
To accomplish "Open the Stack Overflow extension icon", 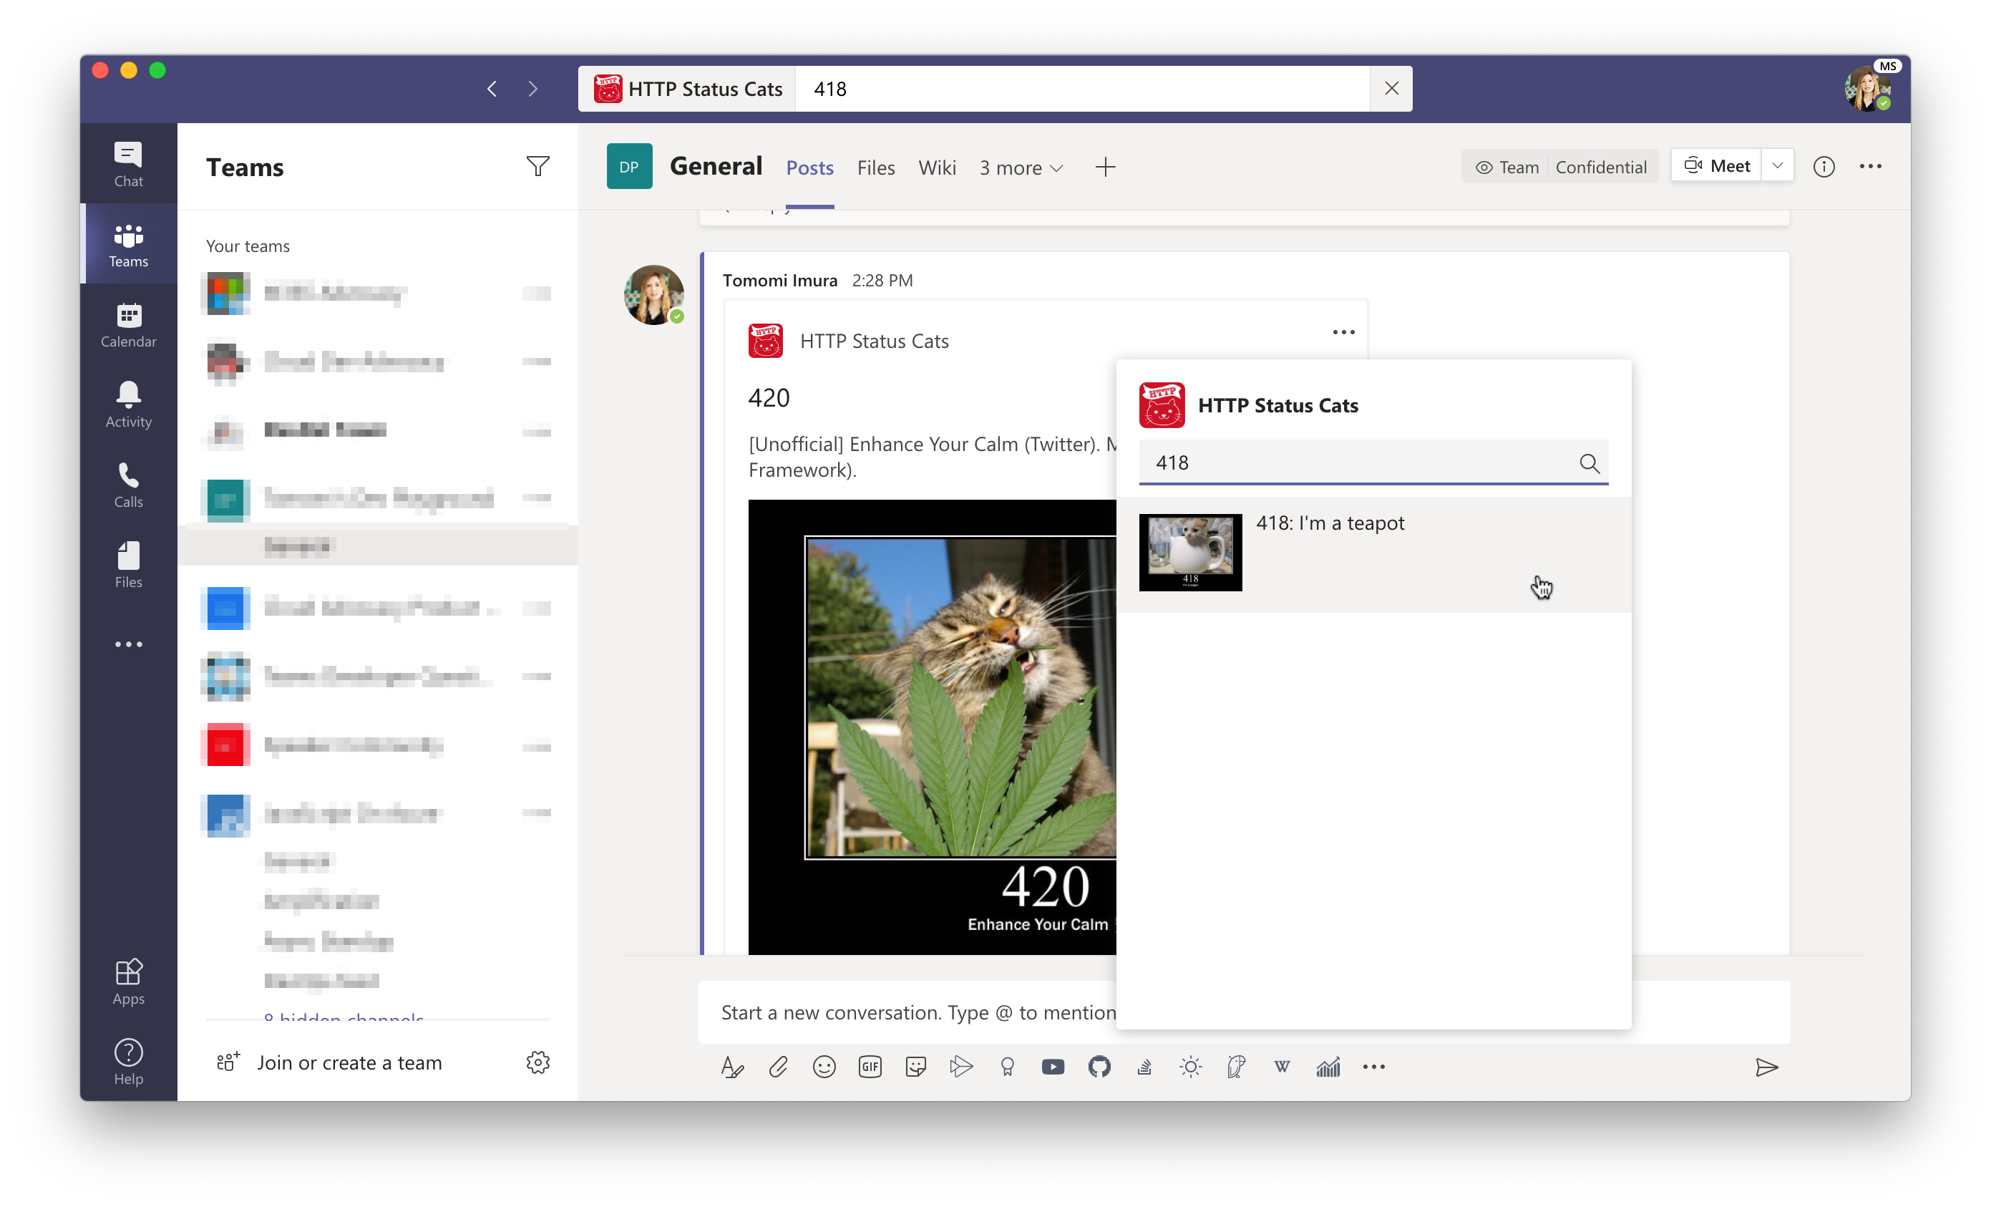I will pos(1144,1067).
